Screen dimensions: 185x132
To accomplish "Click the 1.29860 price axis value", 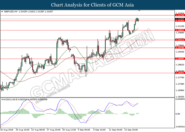I will pos(180,45).
